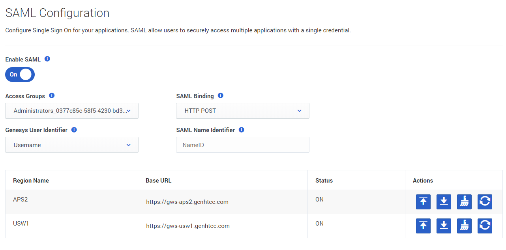Click the broom clear icon for USW1
The image size is (506, 250).
(x=464, y=226)
